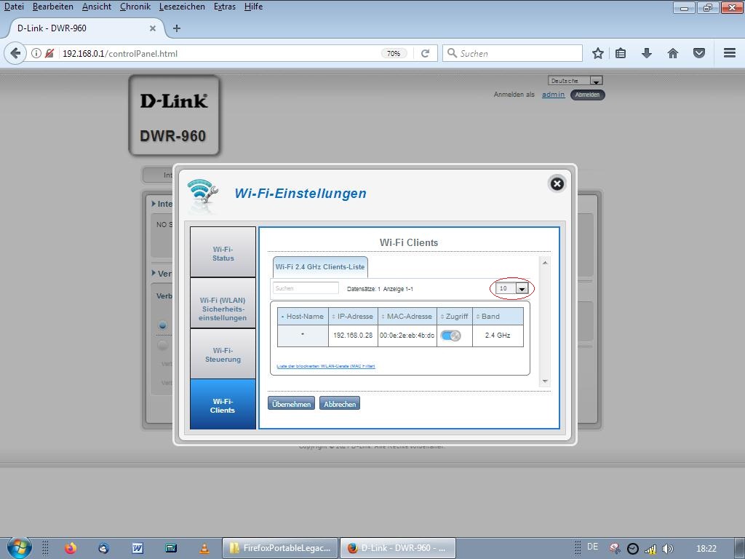745x559 pixels.
Task: Bookmark this page with the star icon
Action: [598, 53]
